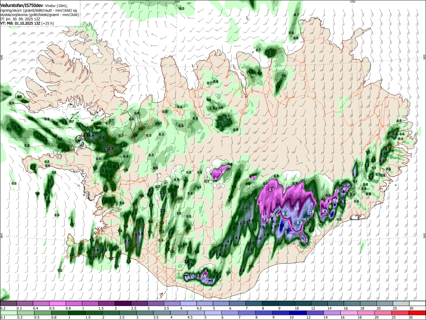Image resolution: width=426 pixels, height=320 pixels.
Task: Pick the white swatch after 30 in top legend row
Action: [418, 304]
